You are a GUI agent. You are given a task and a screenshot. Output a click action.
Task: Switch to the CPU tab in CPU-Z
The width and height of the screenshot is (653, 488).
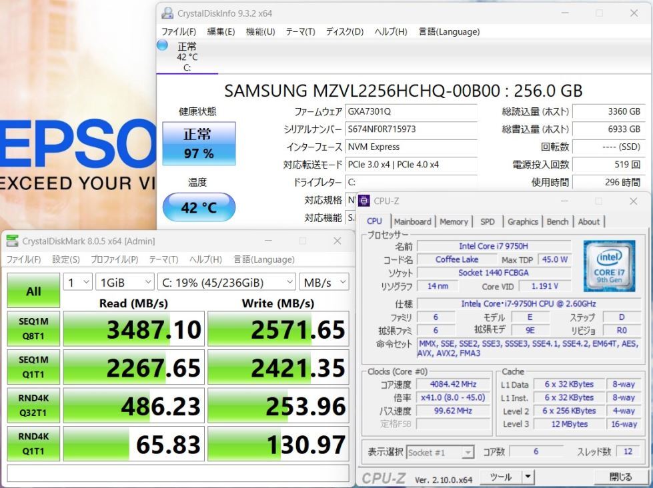(x=374, y=221)
